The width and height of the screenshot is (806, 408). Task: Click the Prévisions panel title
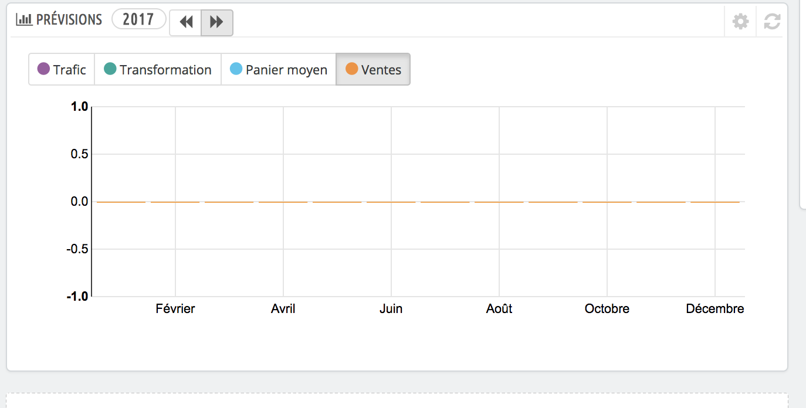(69, 19)
